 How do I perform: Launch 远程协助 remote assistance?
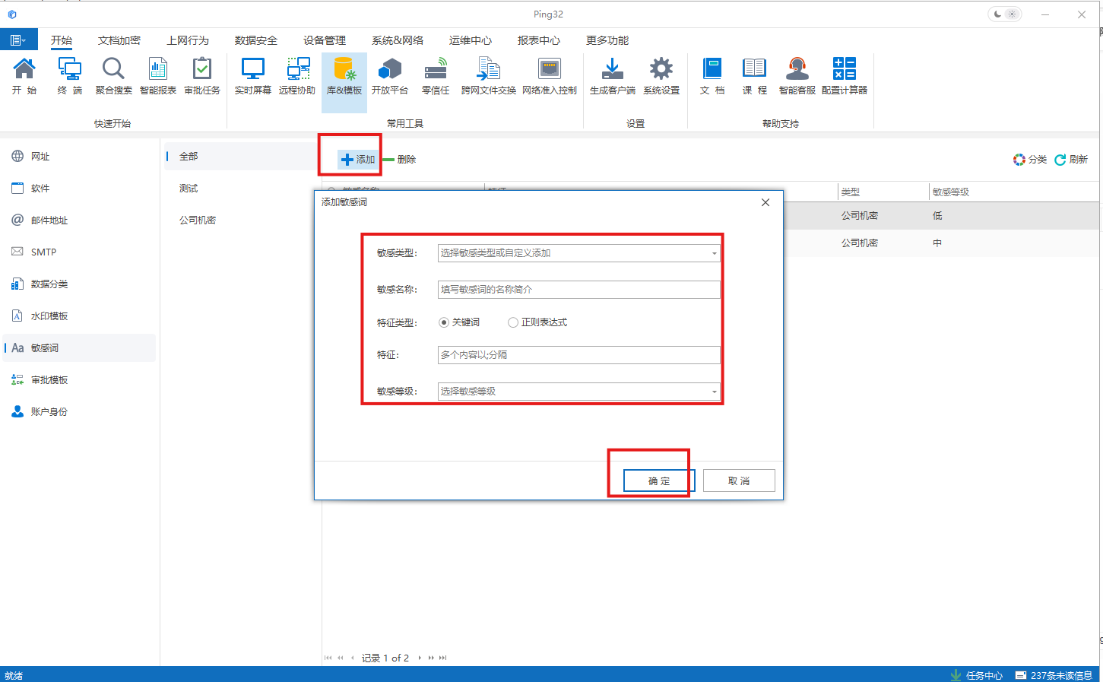[x=297, y=75]
